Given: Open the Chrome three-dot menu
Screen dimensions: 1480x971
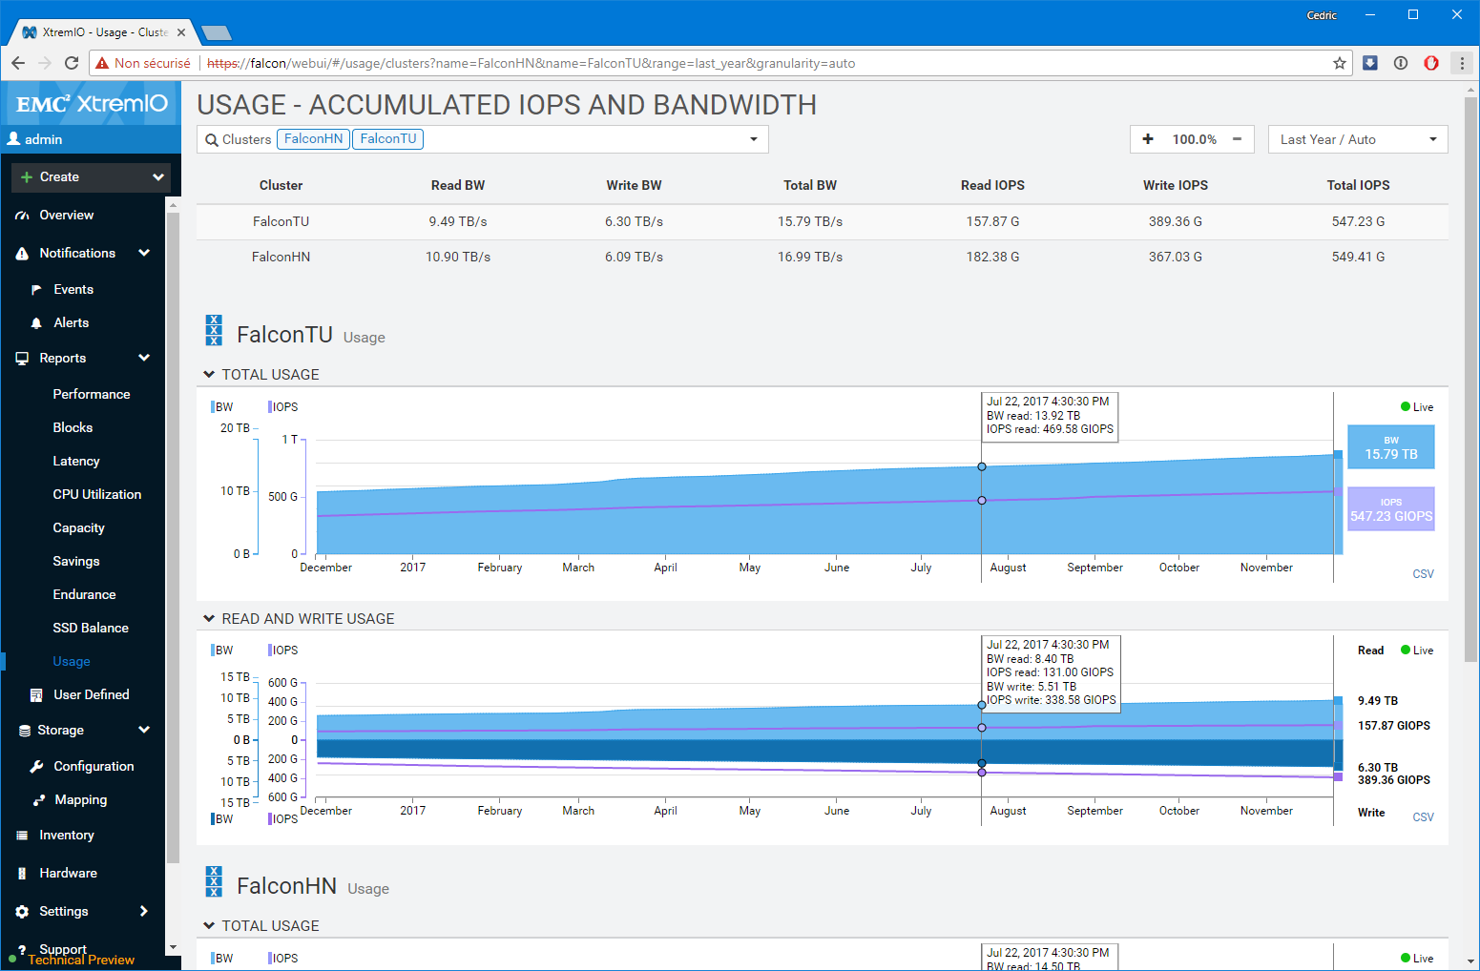Looking at the screenshot, I should coord(1462,63).
